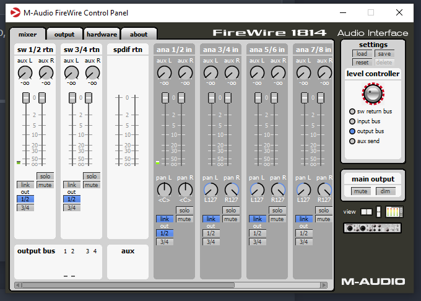The width and height of the screenshot is (421, 301).
Task: Click the main output dim button
Action: (x=385, y=191)
